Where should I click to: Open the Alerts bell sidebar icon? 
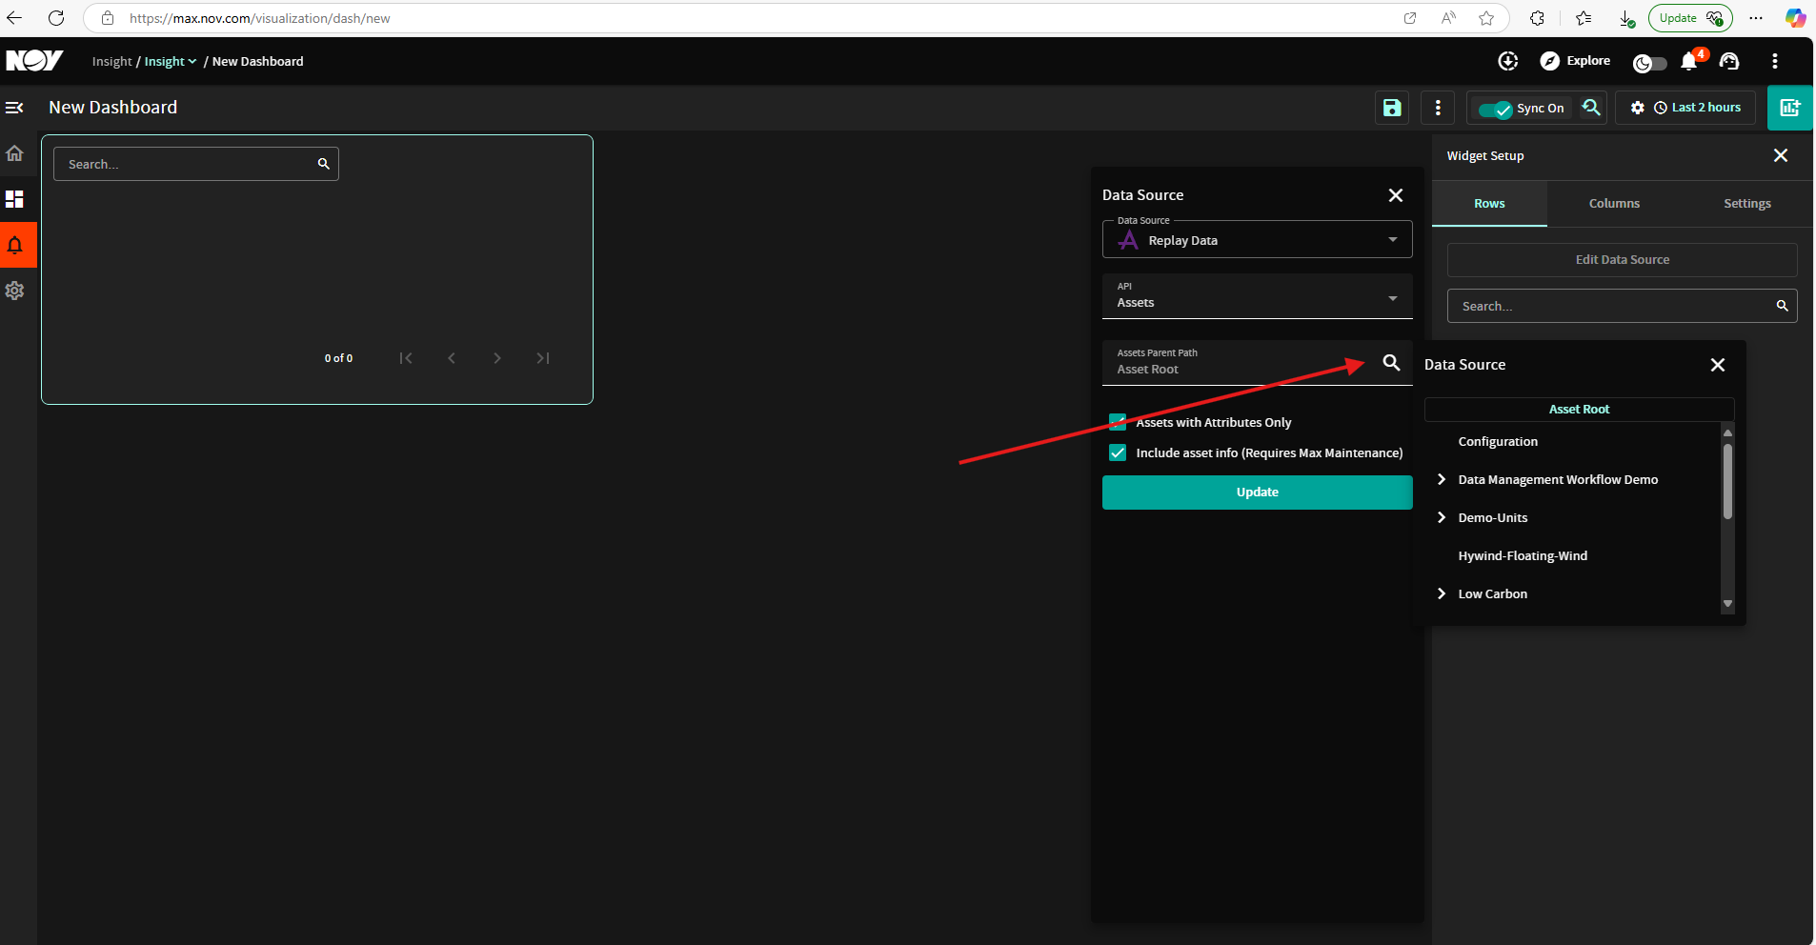(x=15, y=245)
